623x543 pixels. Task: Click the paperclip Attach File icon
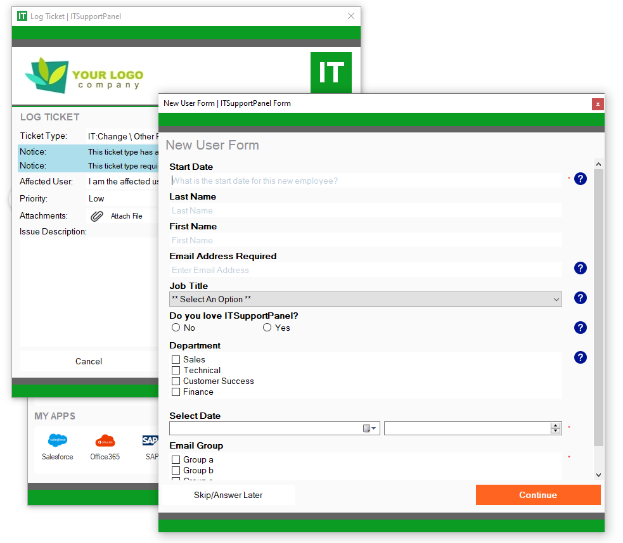[x=97, y=216]
